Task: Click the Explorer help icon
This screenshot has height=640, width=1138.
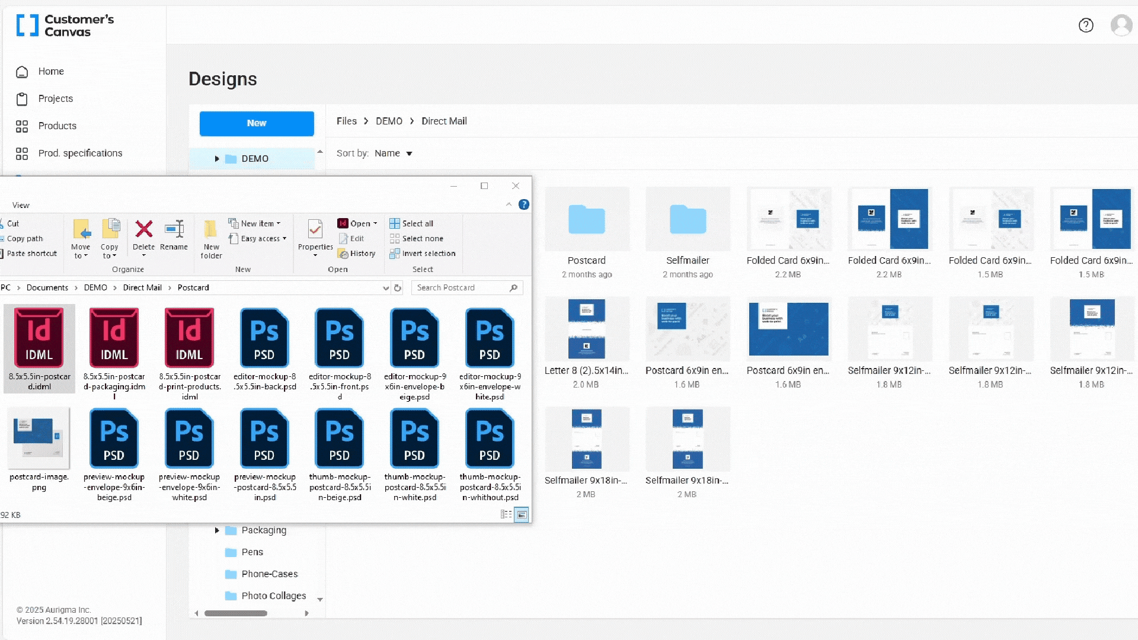Action: click(524, 204)
